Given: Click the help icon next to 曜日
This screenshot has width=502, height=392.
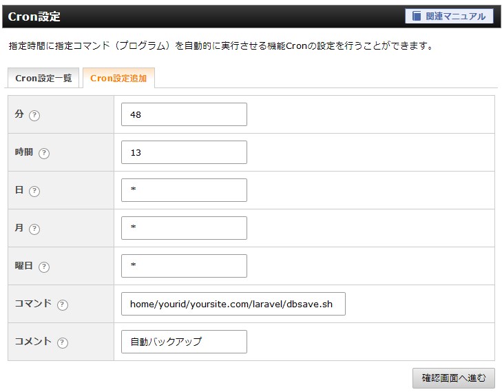Looking at the screenshot, I should pyautogui.click(x=44, y=267).
